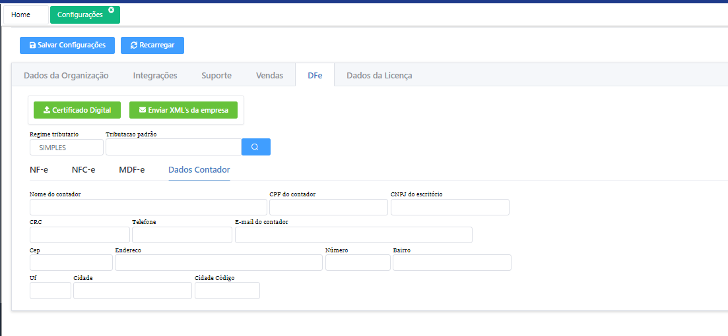The image size is (728, 336).
Task: Focus the Nome do contador field
Action: coord(148,208)
